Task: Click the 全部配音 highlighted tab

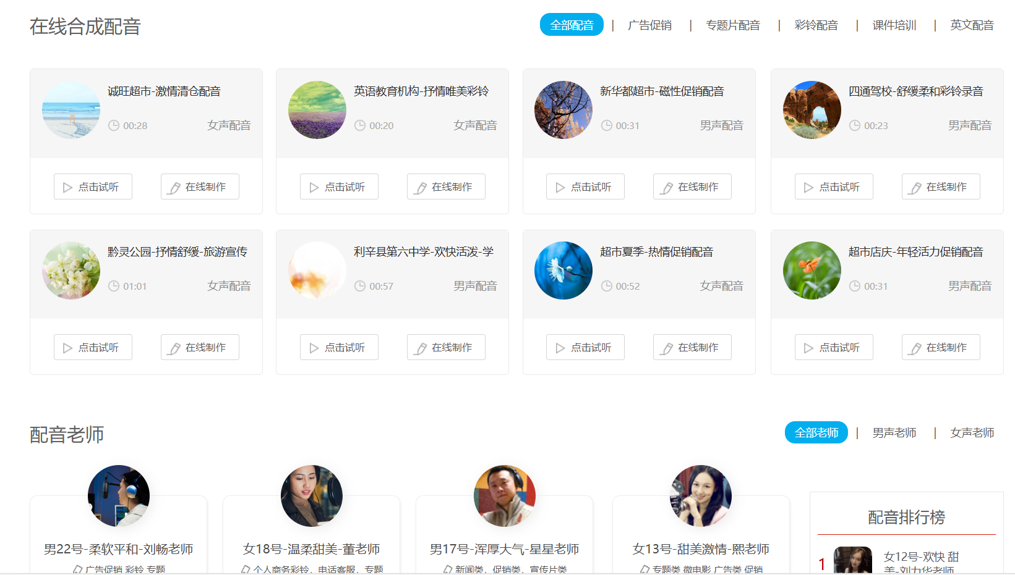Action: 572,25
